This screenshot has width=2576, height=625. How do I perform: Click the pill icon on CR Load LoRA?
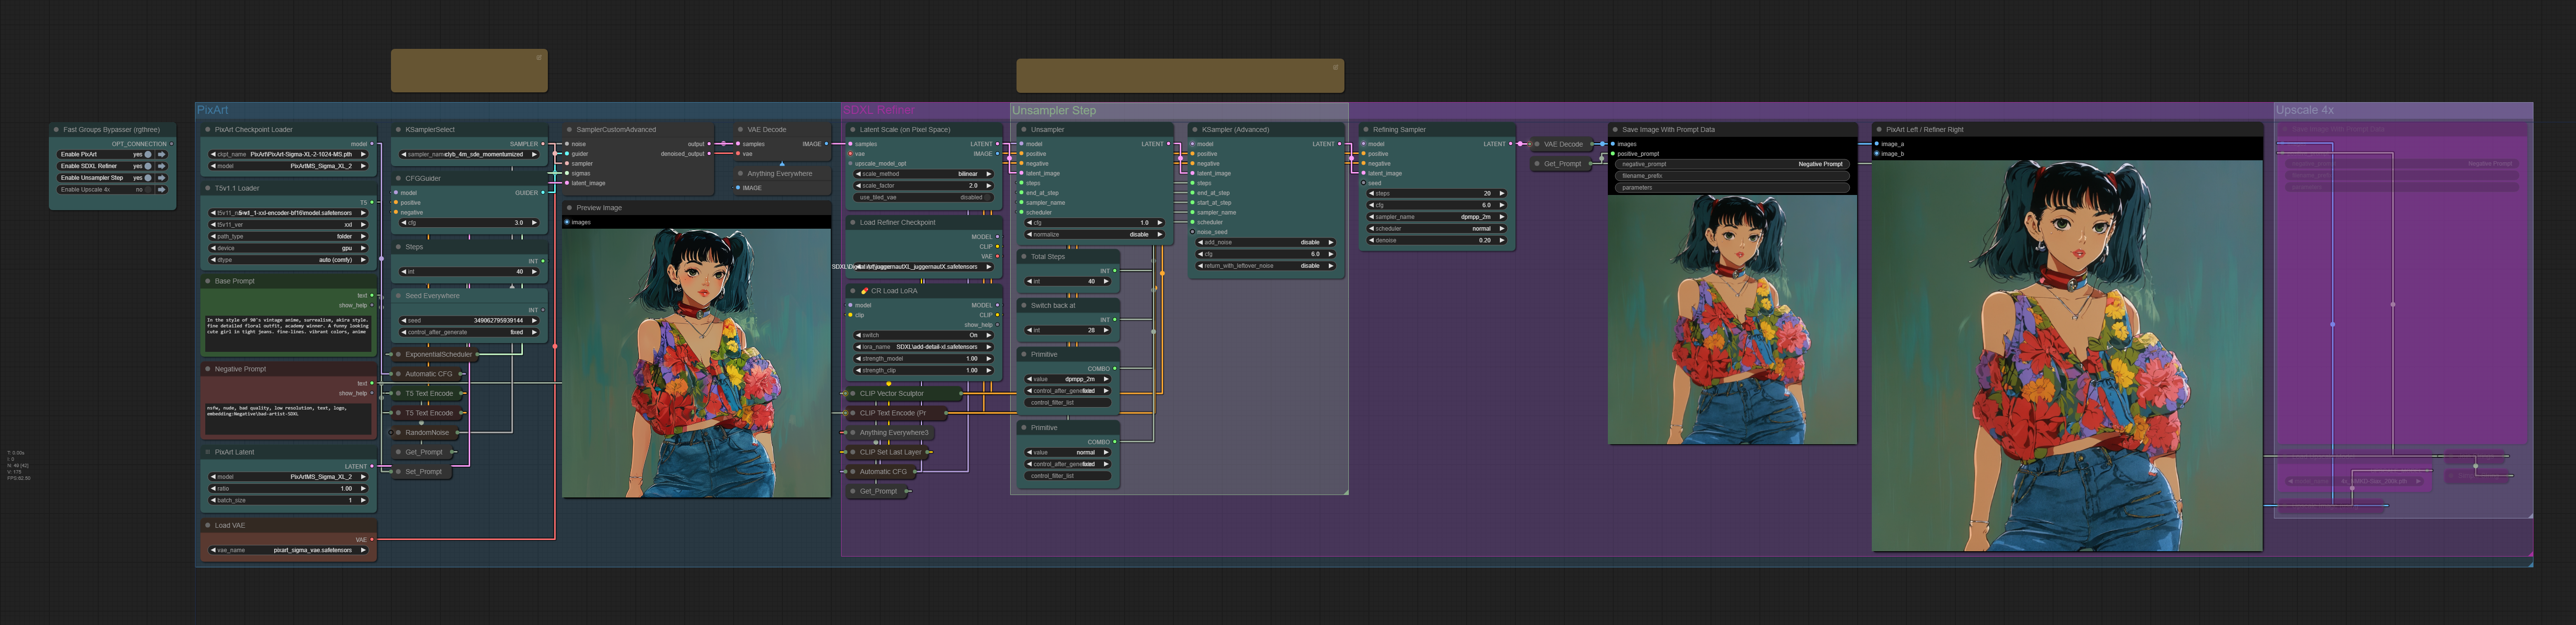(x=864, y=291)
